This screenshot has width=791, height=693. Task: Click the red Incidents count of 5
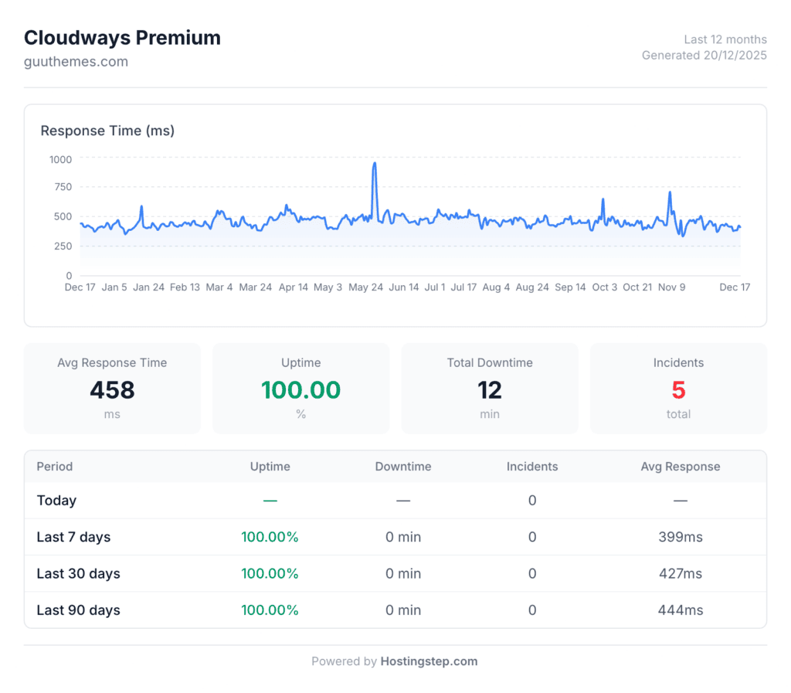[678, 390]
